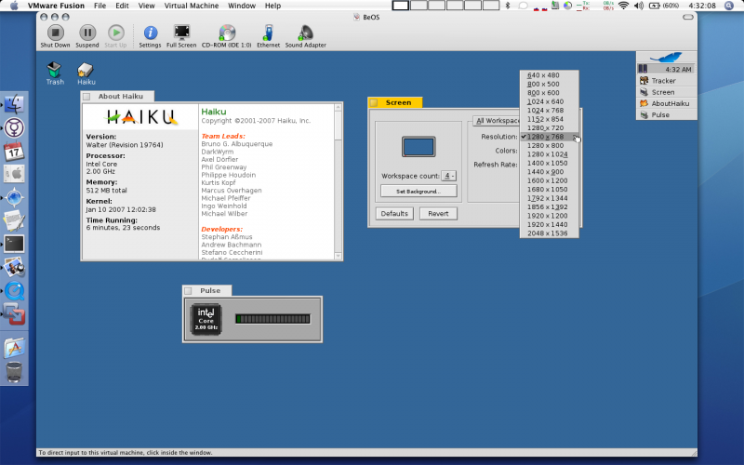The width and height of the screenshot is (744, 465).
Task: Click the VMware window toolbar toggle pill
Action: click(x=687, y=17)
